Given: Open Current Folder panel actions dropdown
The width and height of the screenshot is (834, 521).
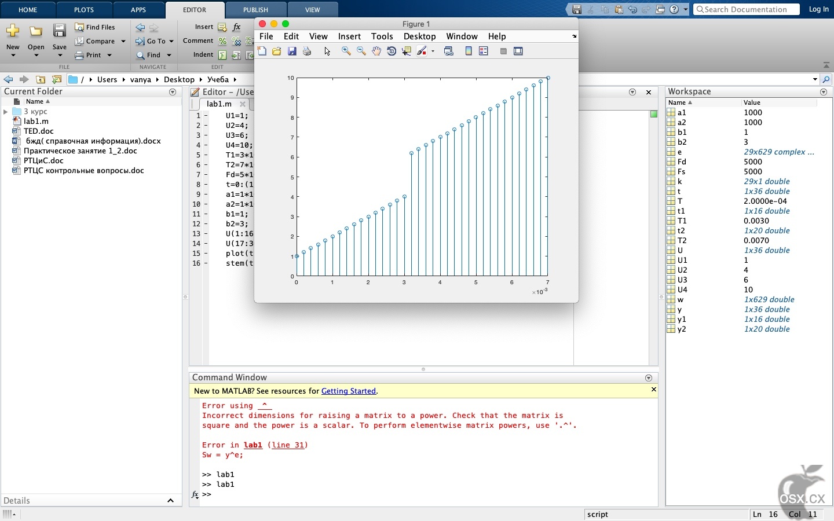Looking at the screenshot, I should click(173, 92).
